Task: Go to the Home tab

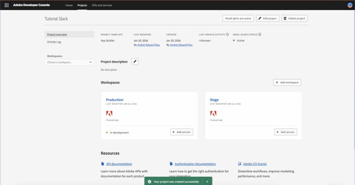Action: pos(69,5)
